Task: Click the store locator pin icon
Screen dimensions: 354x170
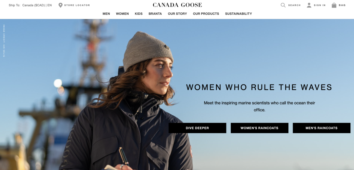Action: [x=61, y=5]
